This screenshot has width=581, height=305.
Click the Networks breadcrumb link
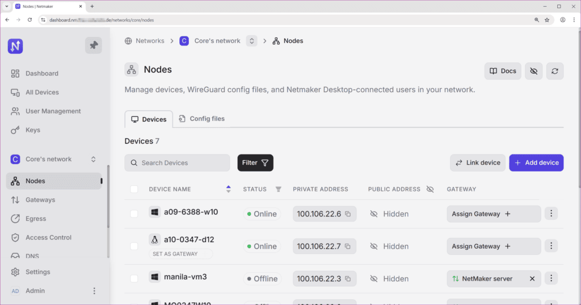145,41
